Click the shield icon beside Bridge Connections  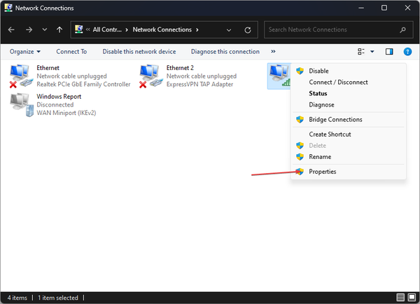pos(300,120)
